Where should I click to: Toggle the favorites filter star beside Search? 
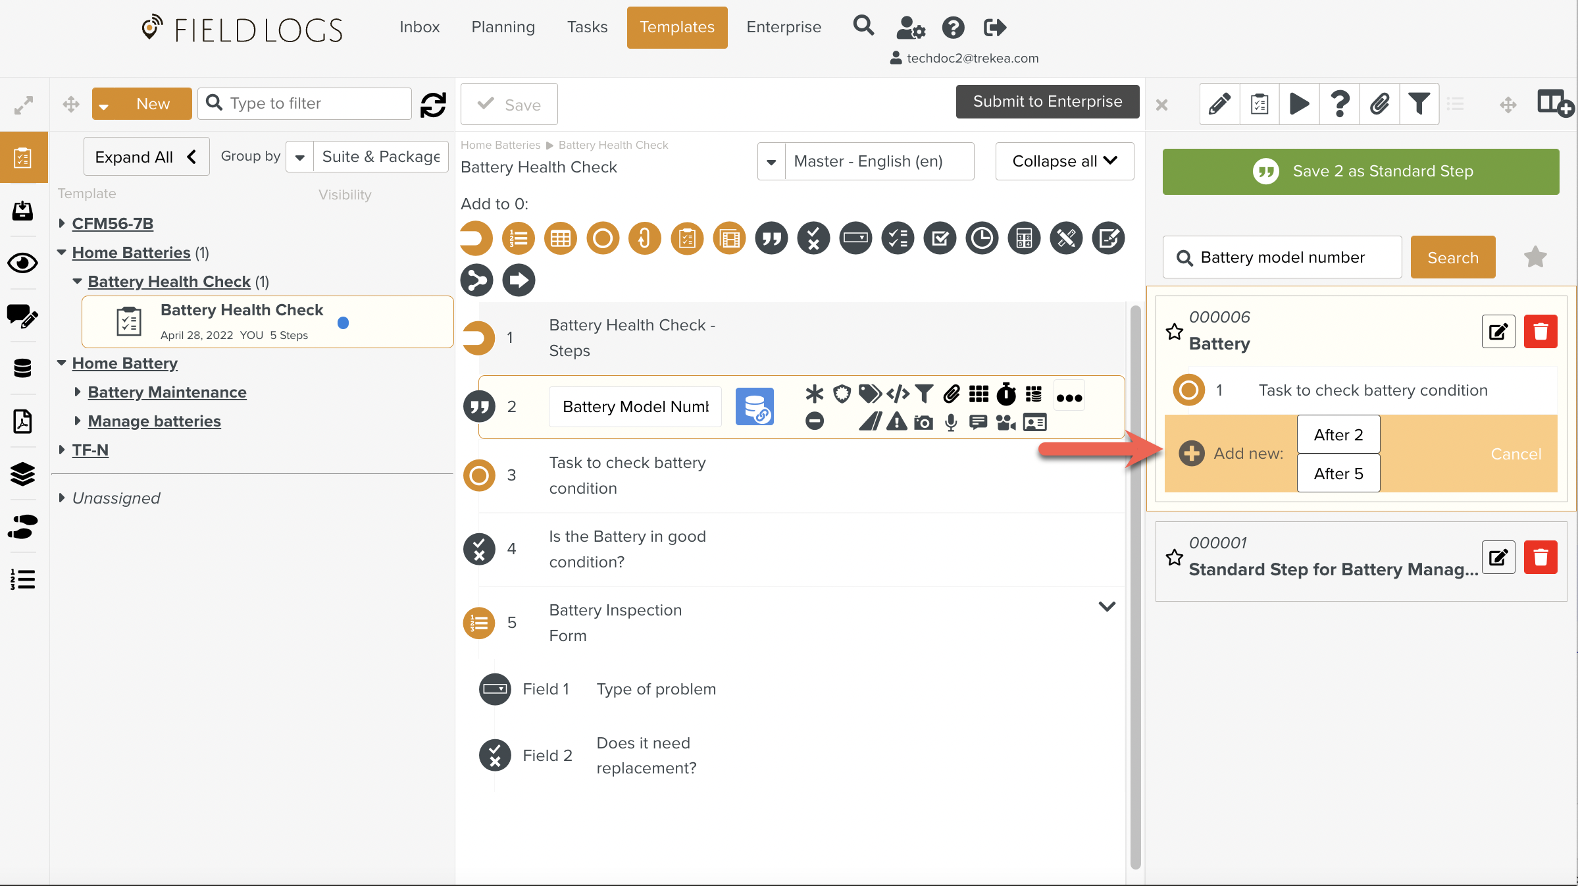point(1535,257)
